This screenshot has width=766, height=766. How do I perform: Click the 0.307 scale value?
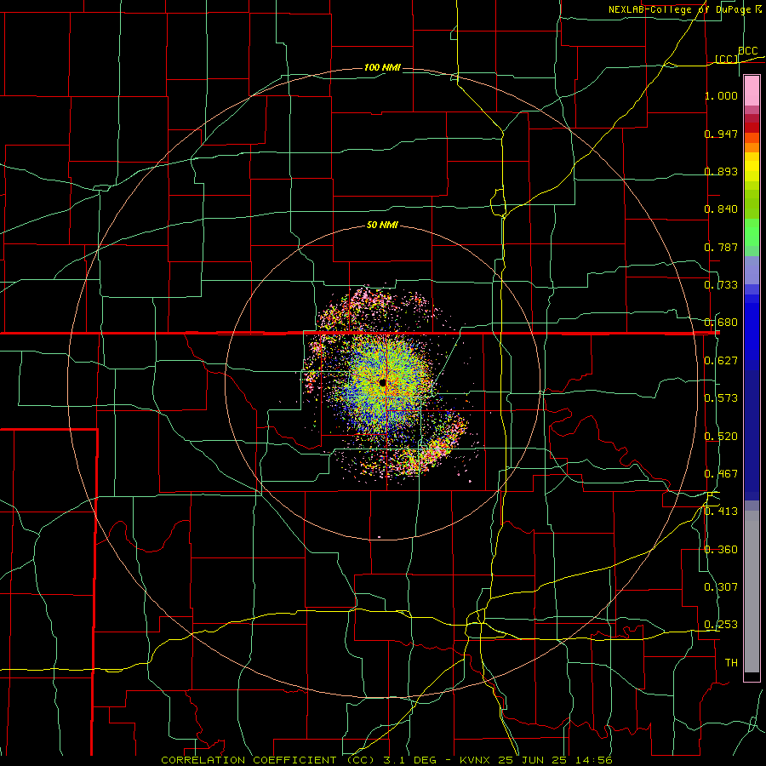(721, 587)
